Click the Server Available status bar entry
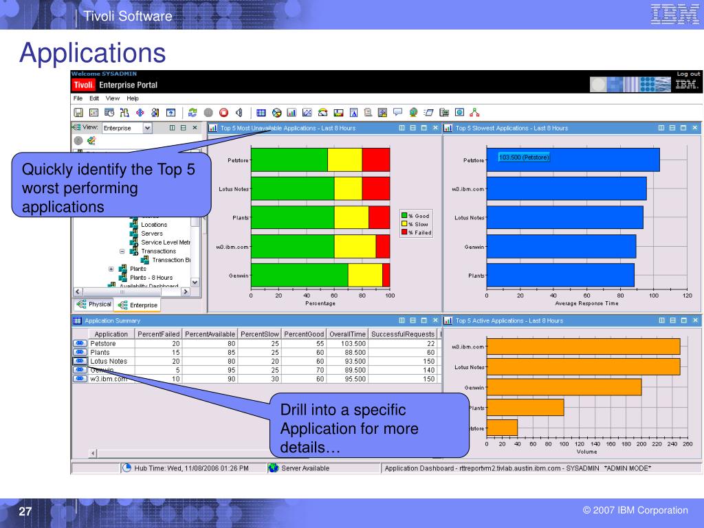This screenshot has height=528, width=704. pyautogui.click(x=305, y=468)
